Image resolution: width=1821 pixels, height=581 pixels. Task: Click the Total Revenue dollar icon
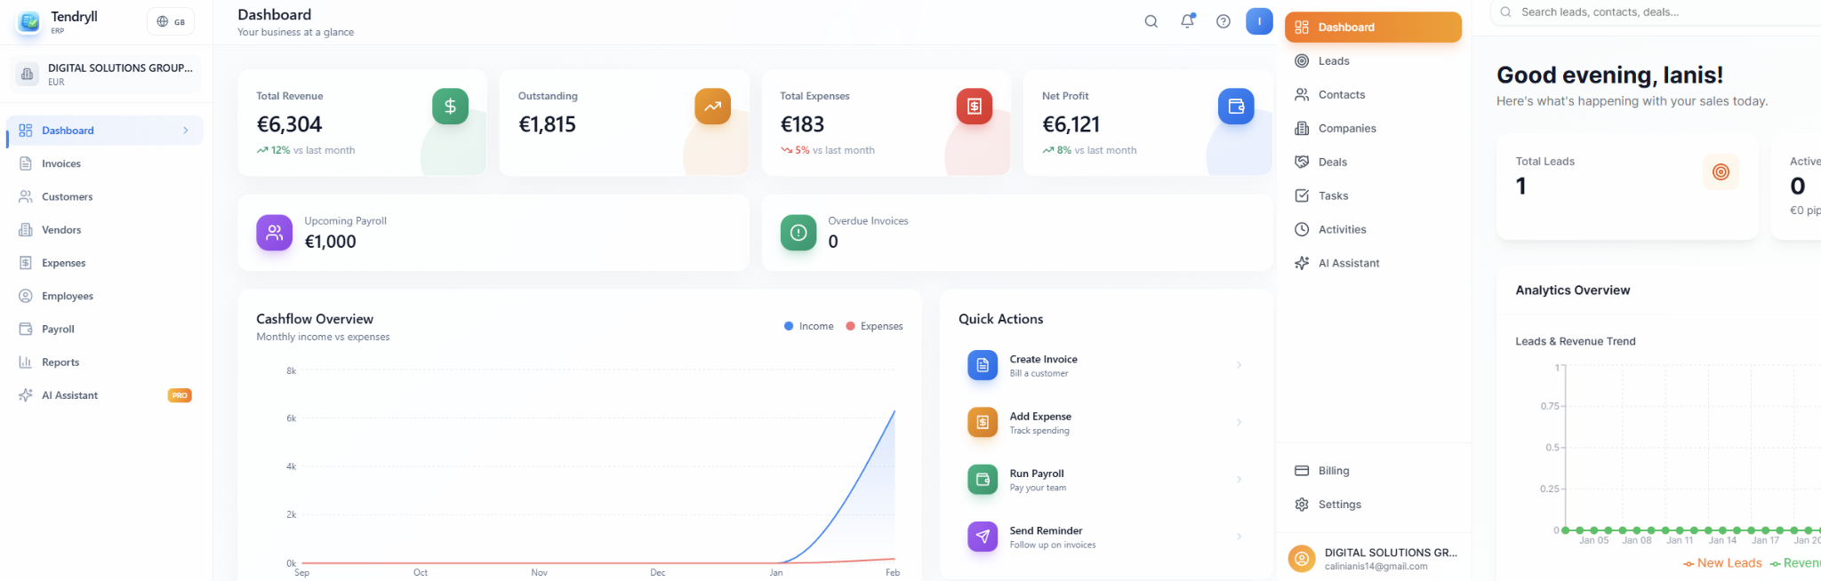(x=450, y=107)
